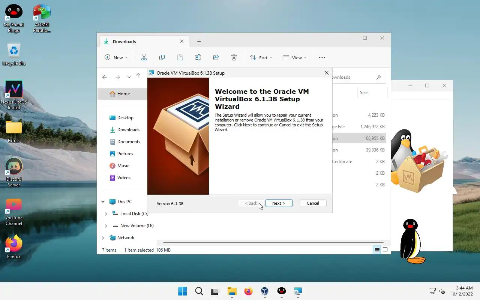Expand the New Volume (D:) node
Image resolution: width=480 pixels, height=300 pixels.
pyautogui.click(x=106, y=226)
